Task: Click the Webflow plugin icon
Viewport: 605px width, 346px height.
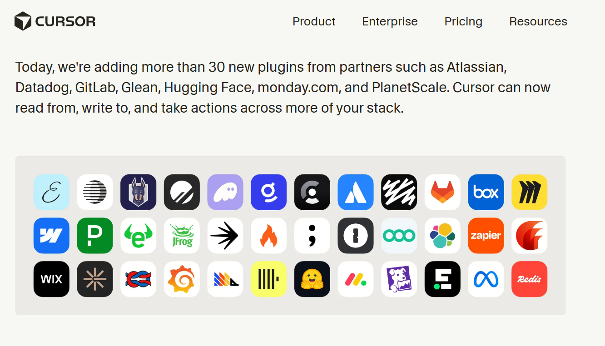Action: point(51,236)
